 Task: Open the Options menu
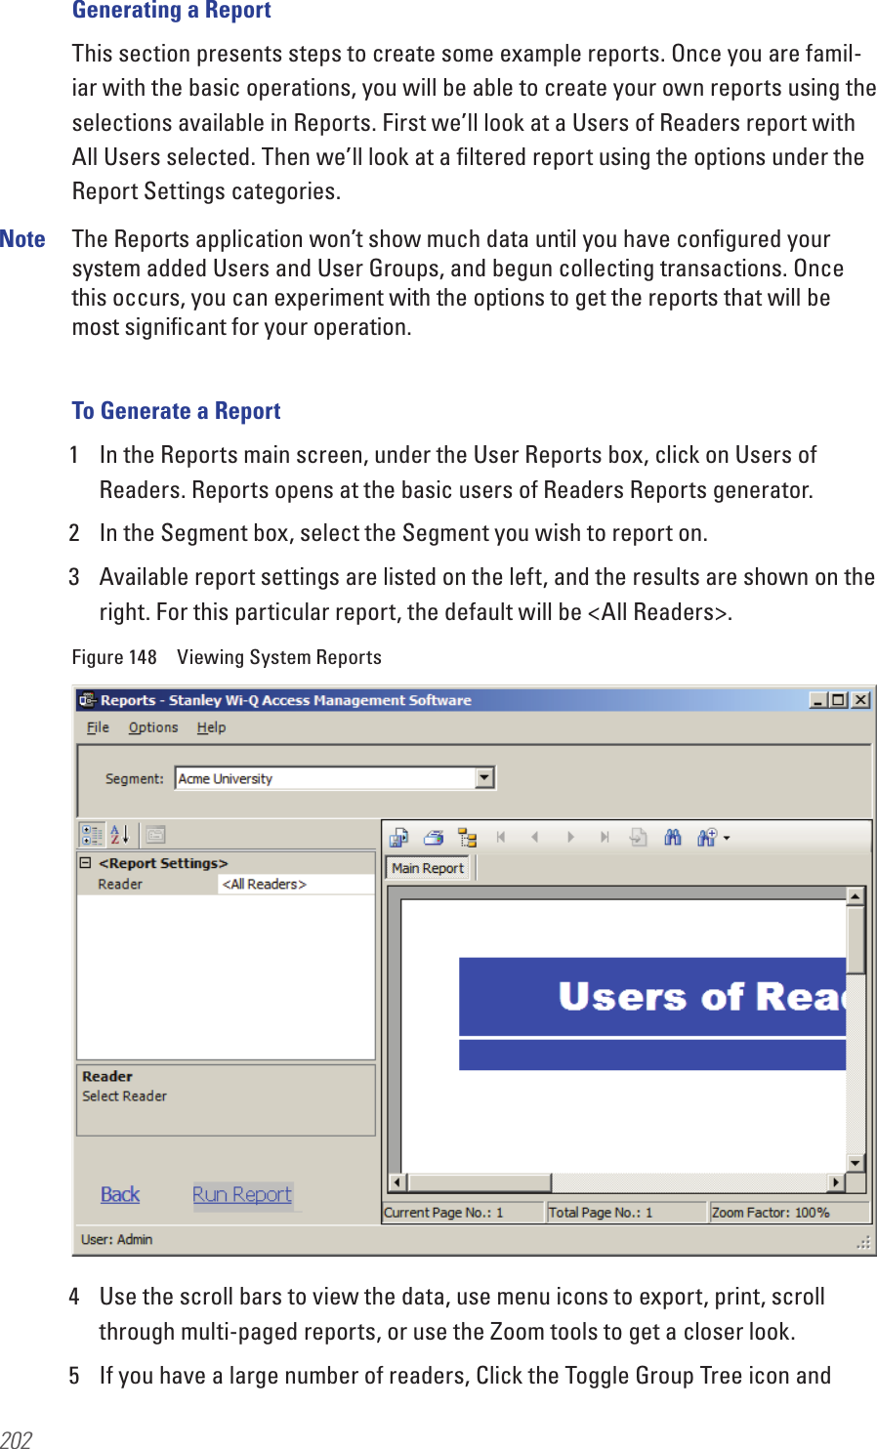pyautogui.click(x=152, y=727)
